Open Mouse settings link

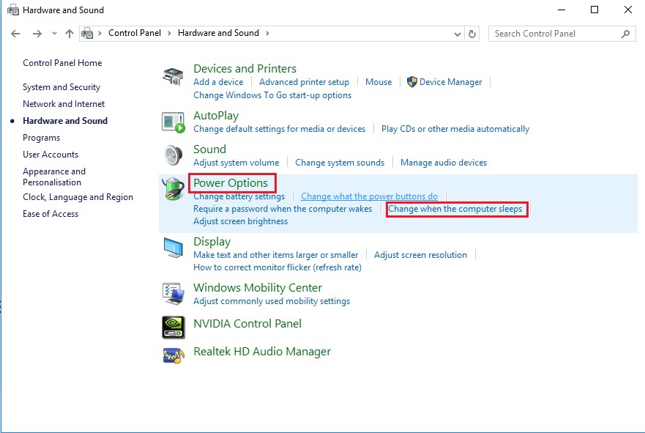click(379, 82)
